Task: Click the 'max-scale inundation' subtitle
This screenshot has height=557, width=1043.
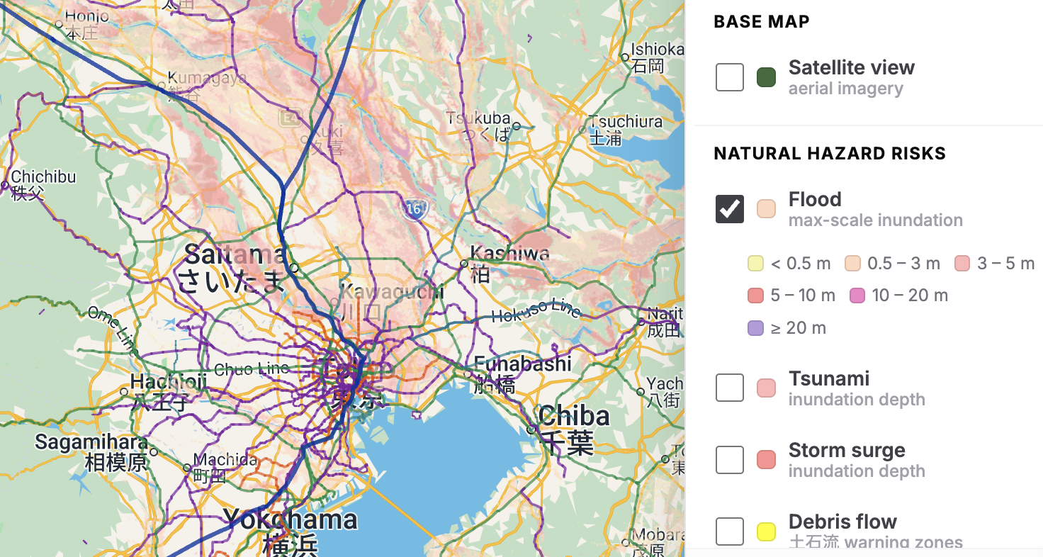Action: pyautogui.click(x=876, y=220)
